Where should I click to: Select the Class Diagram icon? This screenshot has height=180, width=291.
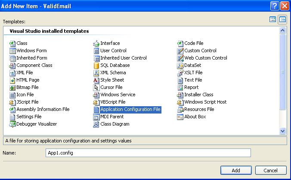pyautogui.click(x=96, y=124)
